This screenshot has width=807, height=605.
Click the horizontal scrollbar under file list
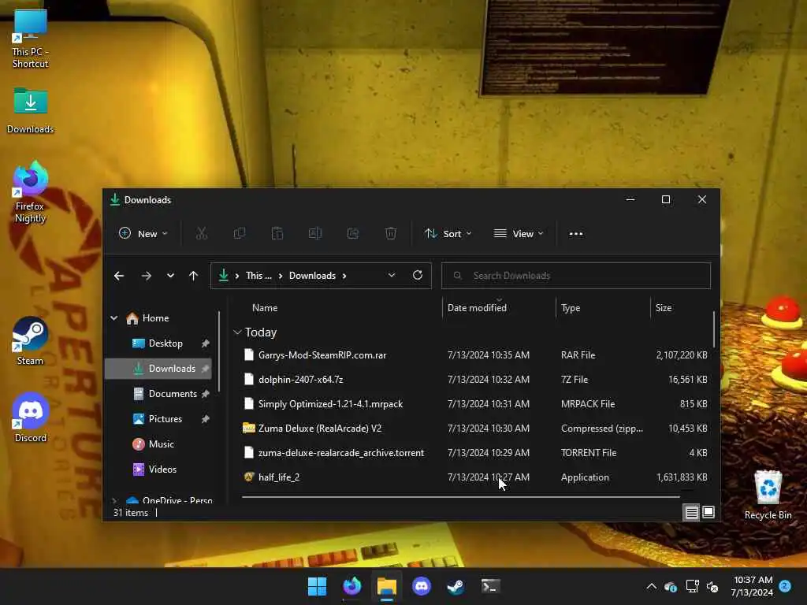[x=460, y=498]
